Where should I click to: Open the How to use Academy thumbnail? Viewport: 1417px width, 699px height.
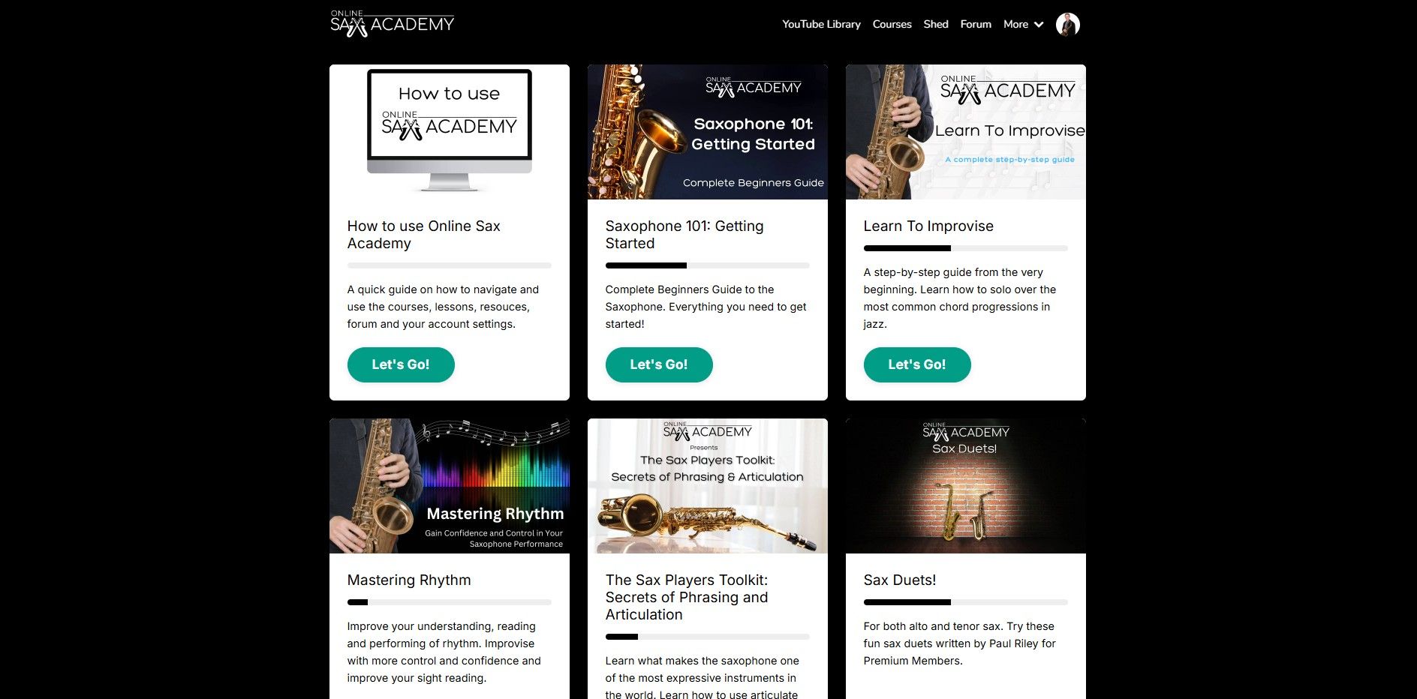(450, 132)
